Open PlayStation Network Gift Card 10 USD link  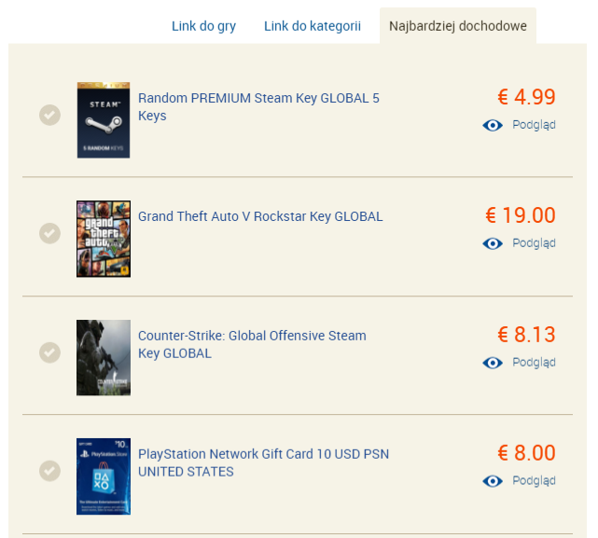[263, 462]
